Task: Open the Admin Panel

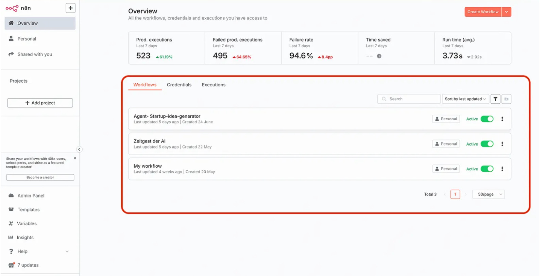Action: [40, 195]
